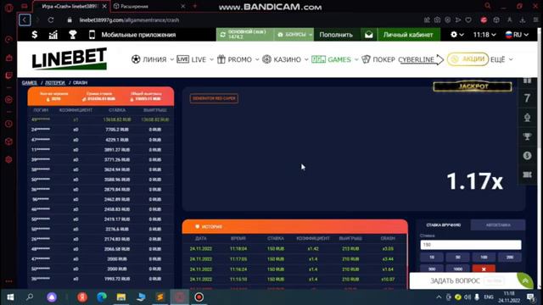This screenshot has width=543, height=305.
Task: Click the heart bookmark icon
Action: [468, 20]
